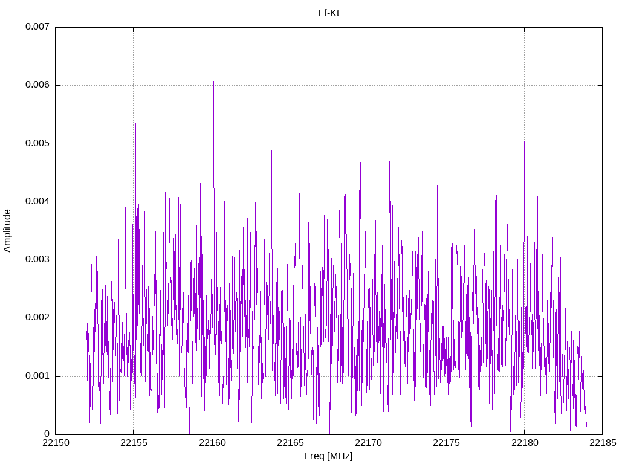The height and width of the screenshot is (464, 619).
Task: Click y-axis tick label 0.001
Action: pyautogui.click(x=37, y=376)
